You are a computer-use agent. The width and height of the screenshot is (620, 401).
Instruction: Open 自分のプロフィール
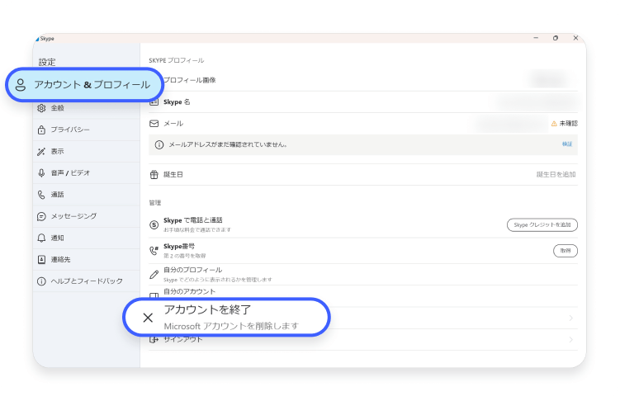pos(363,274)
